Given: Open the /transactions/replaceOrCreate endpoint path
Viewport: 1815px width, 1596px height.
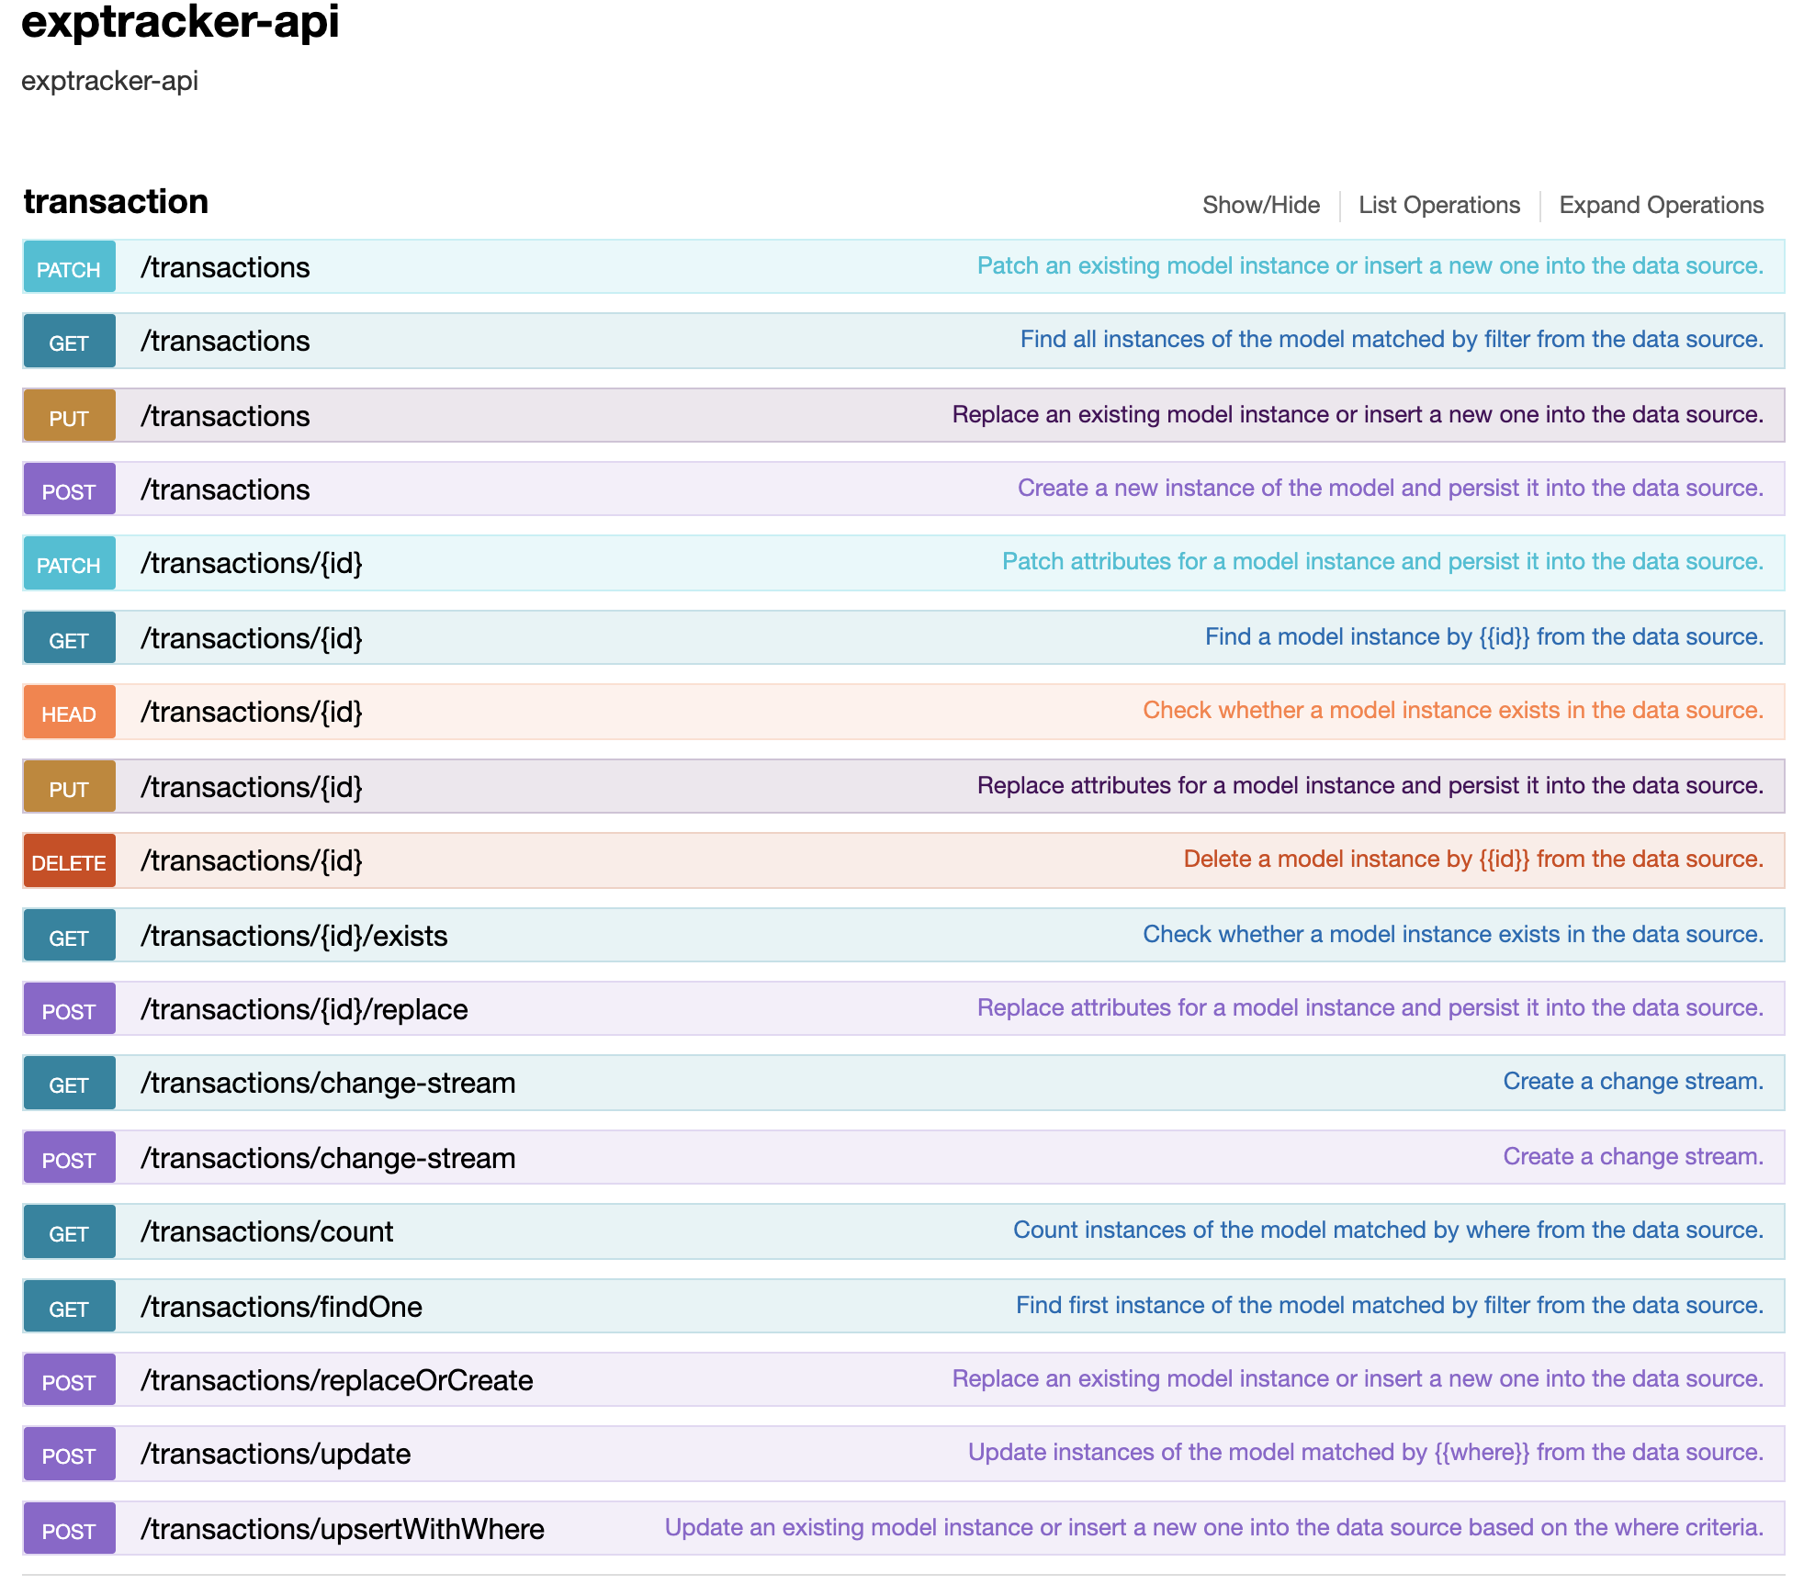Looking at the screenshot, I should [336, 1380].
